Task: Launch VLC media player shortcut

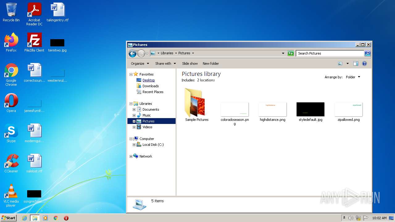Action: point(11,195)
